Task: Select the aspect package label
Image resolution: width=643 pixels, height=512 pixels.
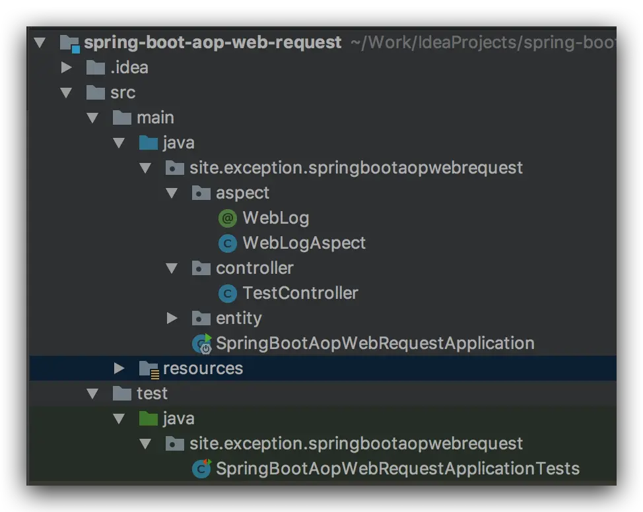Action: click(x=242, y=193)
